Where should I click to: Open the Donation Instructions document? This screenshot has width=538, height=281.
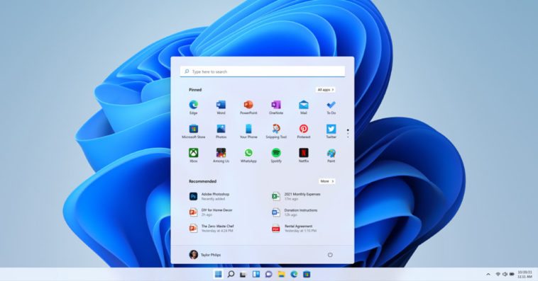[295, 212]
